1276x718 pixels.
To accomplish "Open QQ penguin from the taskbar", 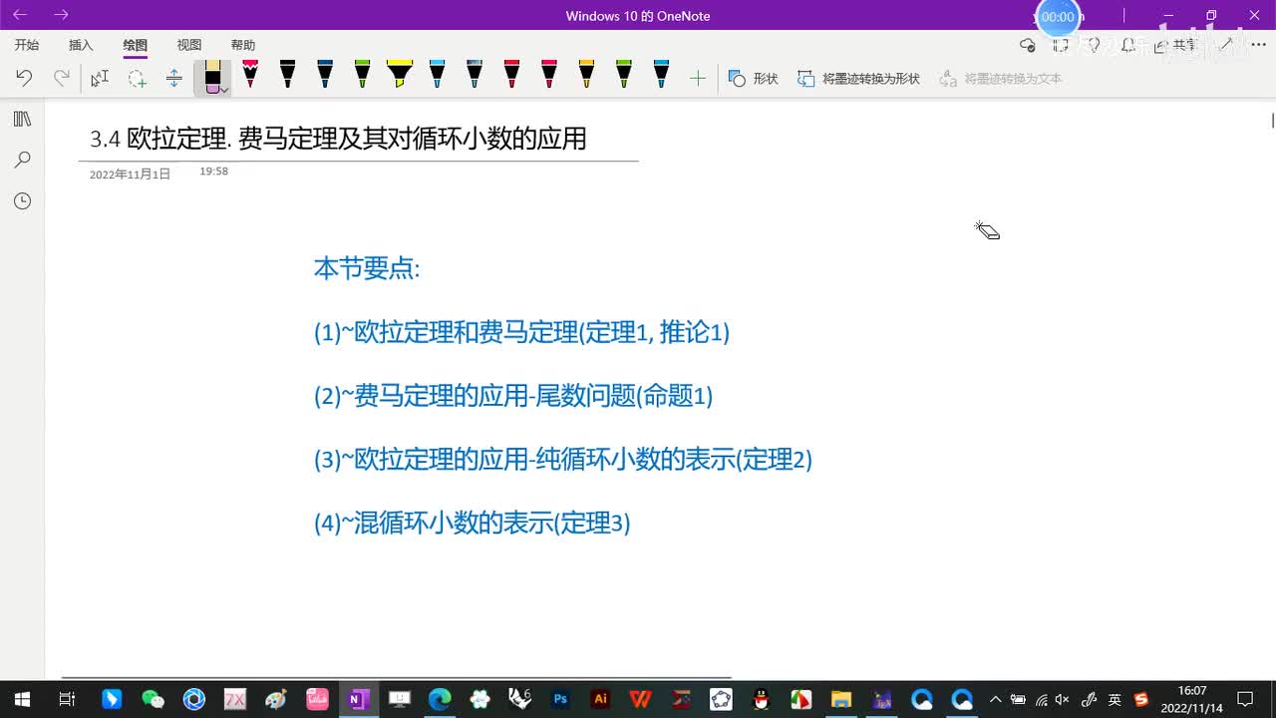I will [761, 699].
